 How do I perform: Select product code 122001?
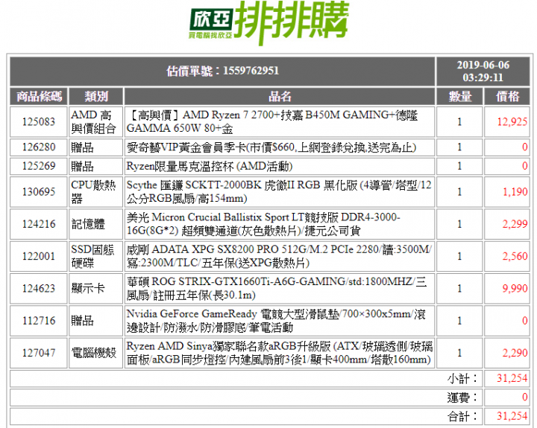point(38,256)
